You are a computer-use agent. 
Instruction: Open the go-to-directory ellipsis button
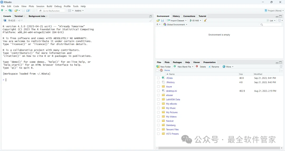pyautogui.click(x=282, y=71)
